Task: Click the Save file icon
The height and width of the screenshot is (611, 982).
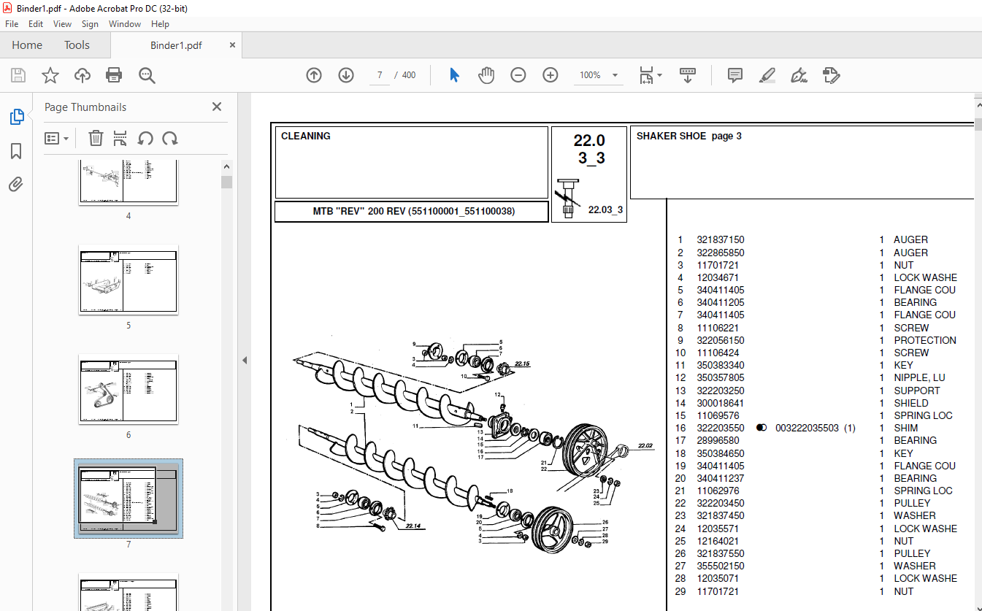Action: pyautogui.click(x=18, y=75)
